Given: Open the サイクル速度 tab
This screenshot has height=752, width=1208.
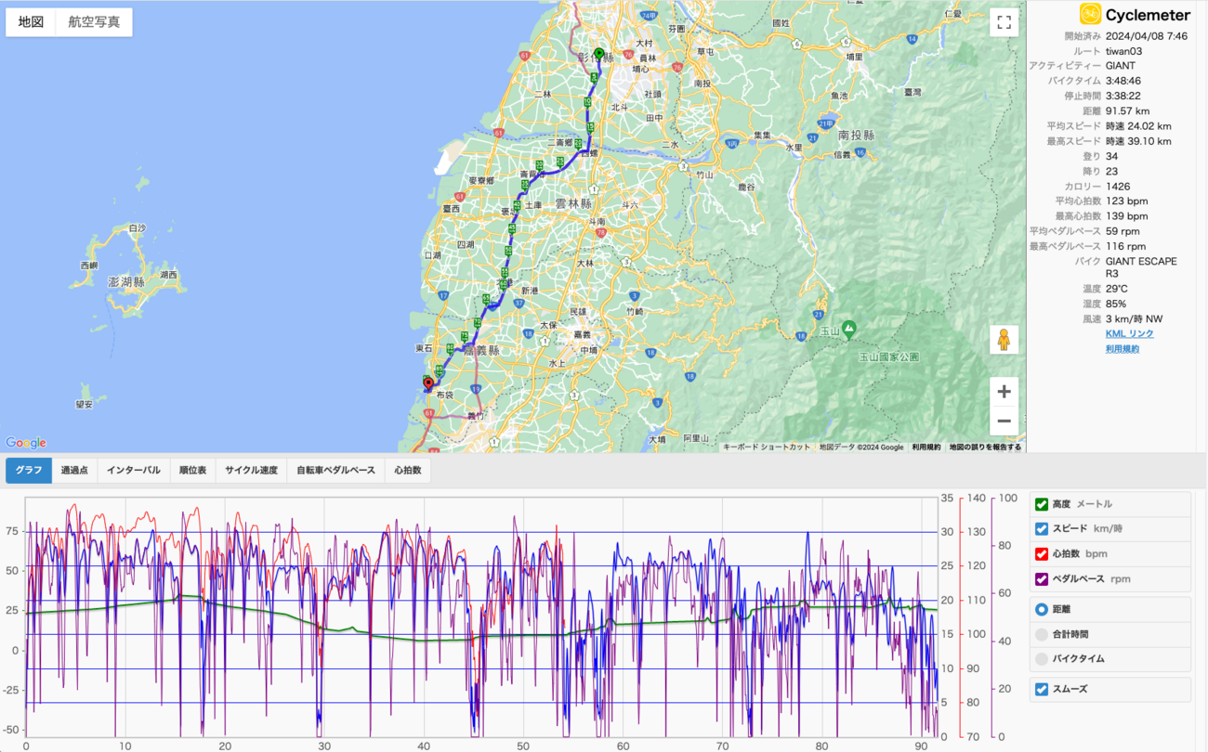Looking at the screenshot, I should (x=252, y=471).
